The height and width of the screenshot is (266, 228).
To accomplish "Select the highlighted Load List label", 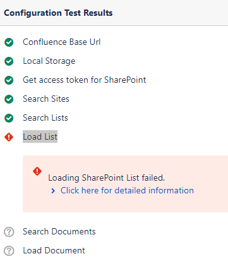I will click(x=40, y=136).
